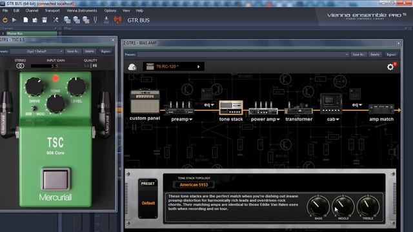
Task: Open preferences via crossed tools icon
Action: (x=55, y=20)
